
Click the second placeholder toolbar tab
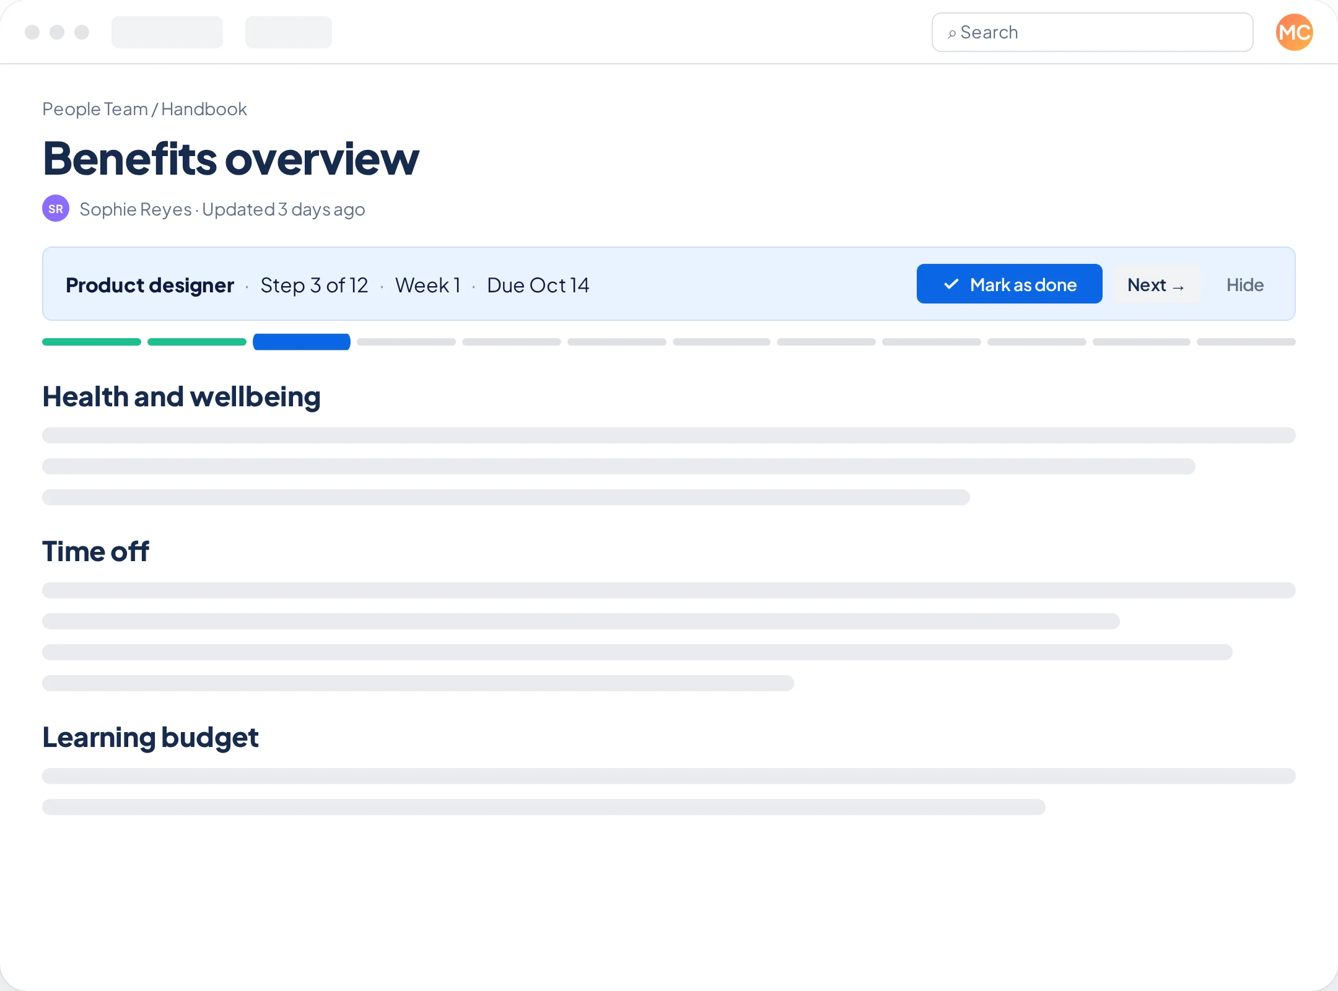(x=289, y=32)
